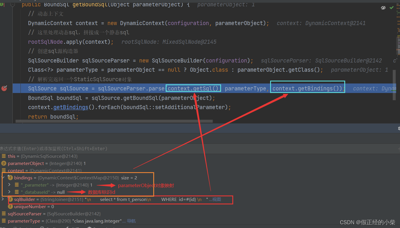The width and height of the screenshot is (400, 228).
Task: Click the field icon beside uniqueNumber
Action: [x=10, y=206]
